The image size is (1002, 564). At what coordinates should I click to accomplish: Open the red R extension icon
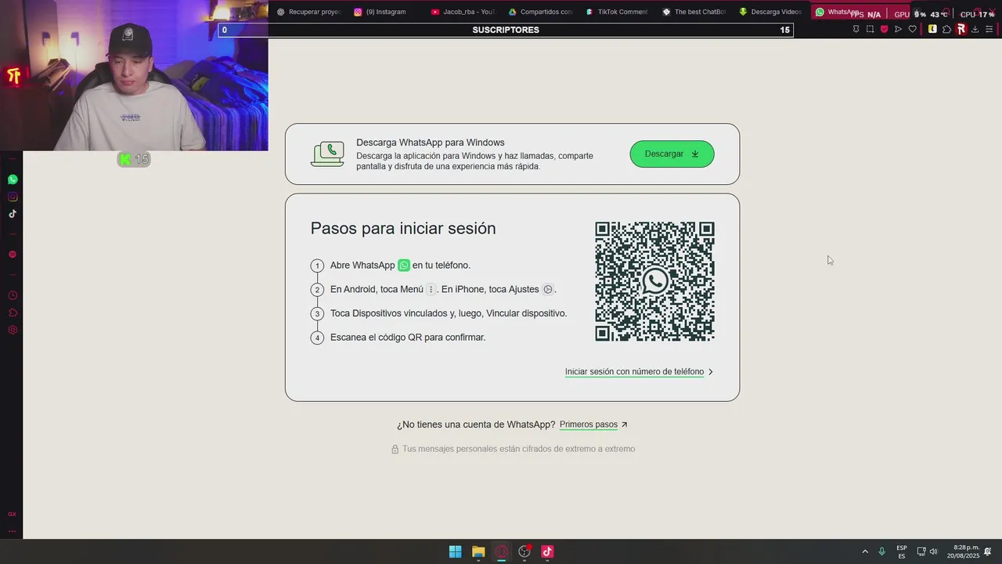[x=961, y=29]
